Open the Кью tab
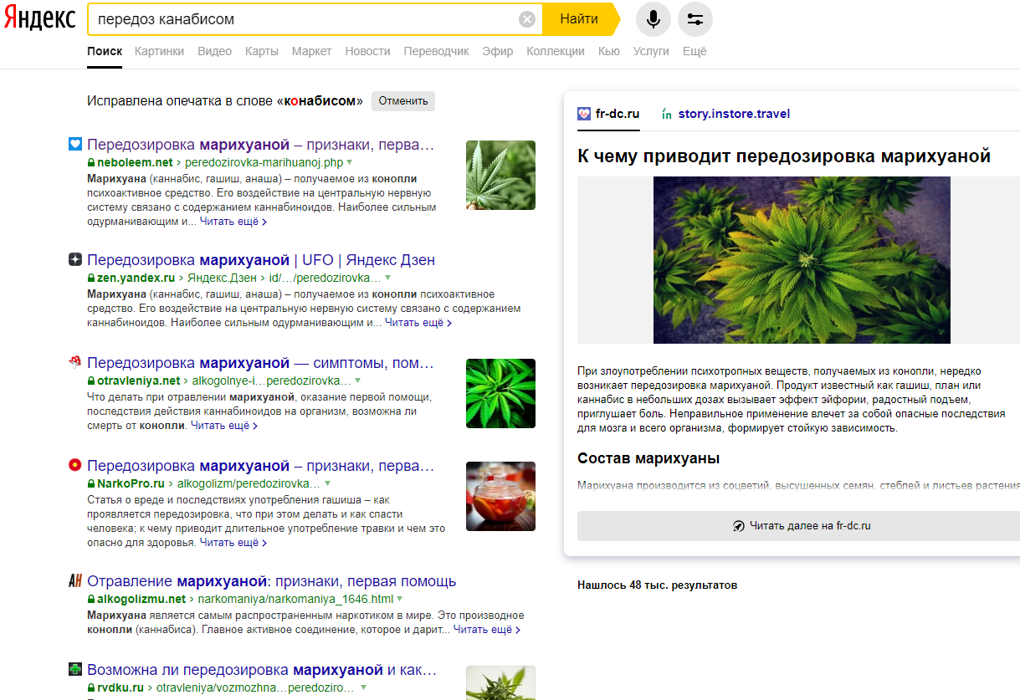This screenshot has width=1020, height=700. pos(609,51)
